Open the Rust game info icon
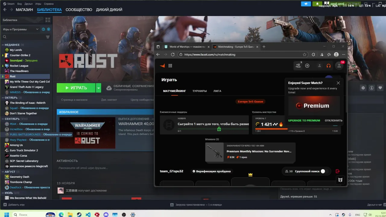386x217 pixels. pos(372,88)
